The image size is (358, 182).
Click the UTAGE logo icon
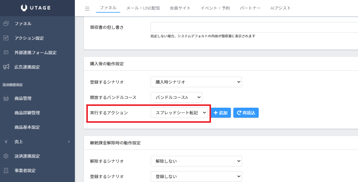point(24,8)
